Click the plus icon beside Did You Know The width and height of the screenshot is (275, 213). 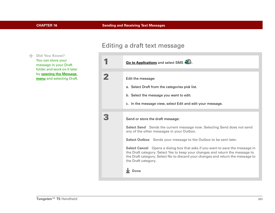coord(31,56)
